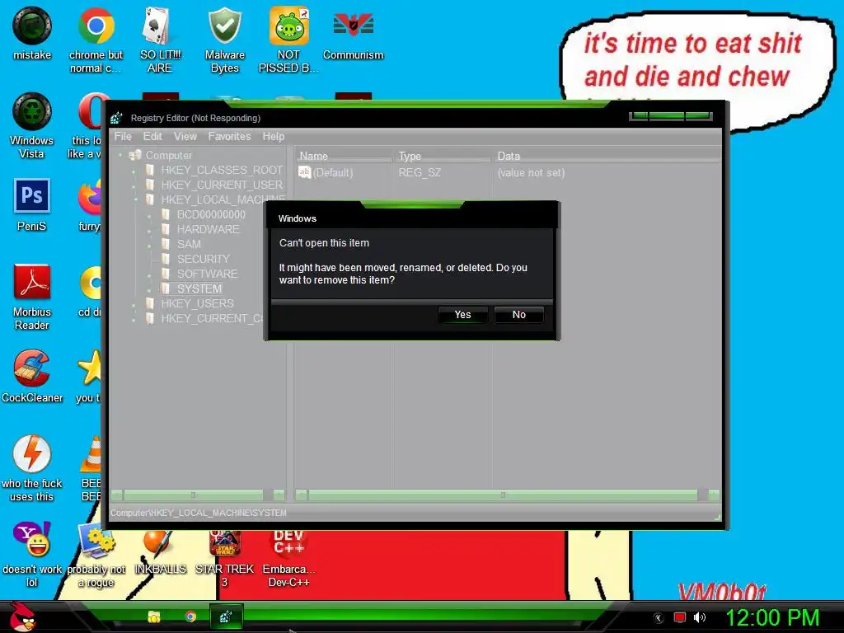This screenshot has height=633, width=844.
Task: Expand the HKEY_CURRENT_USER arrow
Action: click(x=134, y=185)
